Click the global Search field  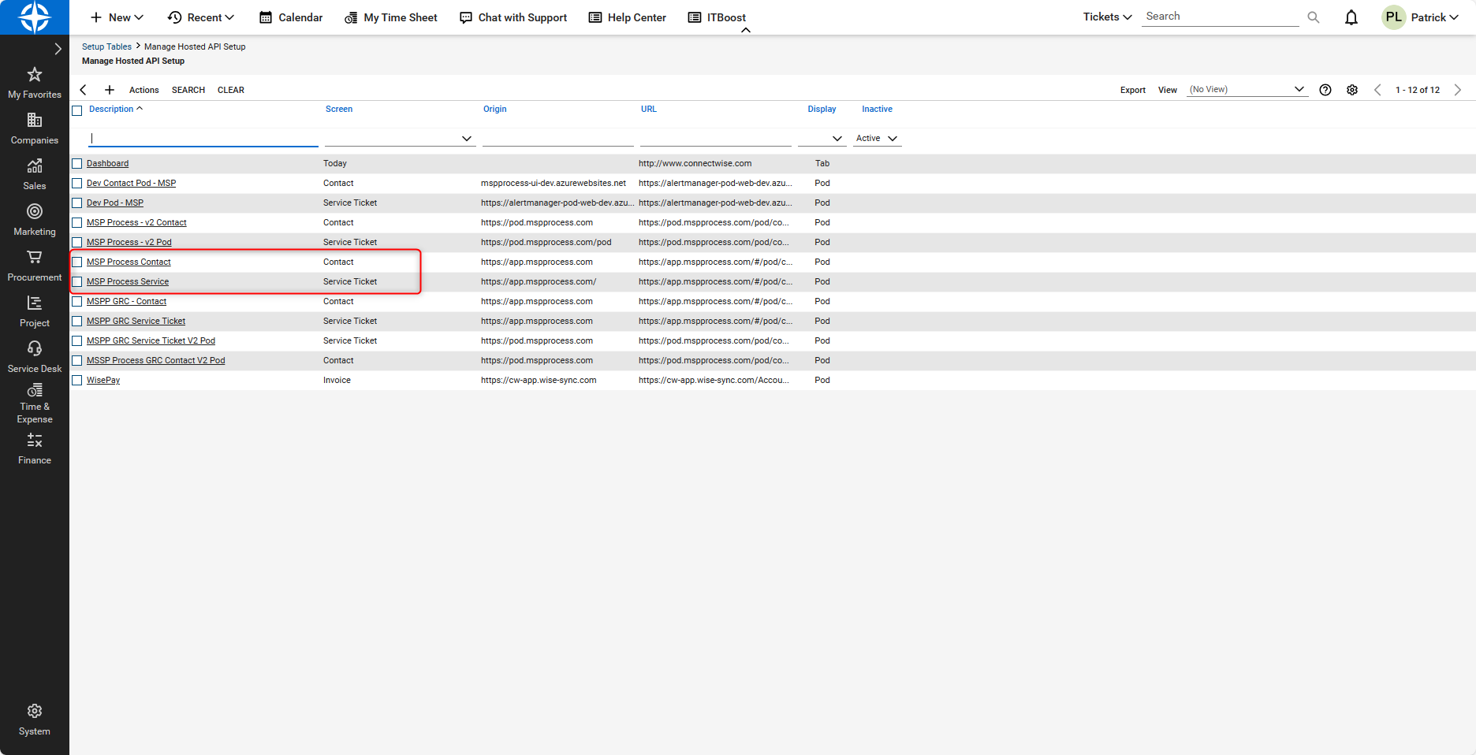coord(1220,17)
